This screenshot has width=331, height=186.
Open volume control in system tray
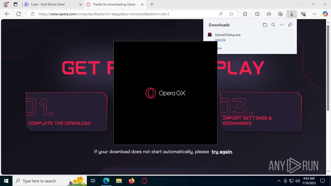(x=298, y=181)
